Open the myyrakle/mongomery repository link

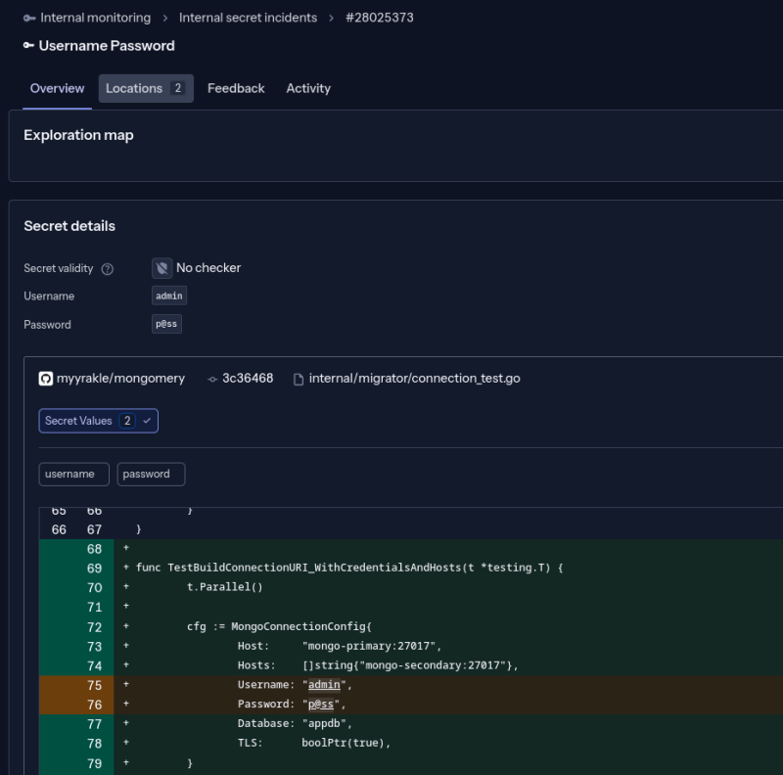pos(121,379)
